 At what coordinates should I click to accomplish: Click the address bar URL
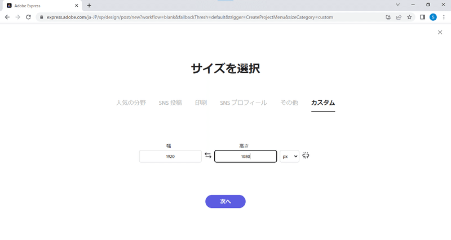pyautogui.click(x=190, y=17)
